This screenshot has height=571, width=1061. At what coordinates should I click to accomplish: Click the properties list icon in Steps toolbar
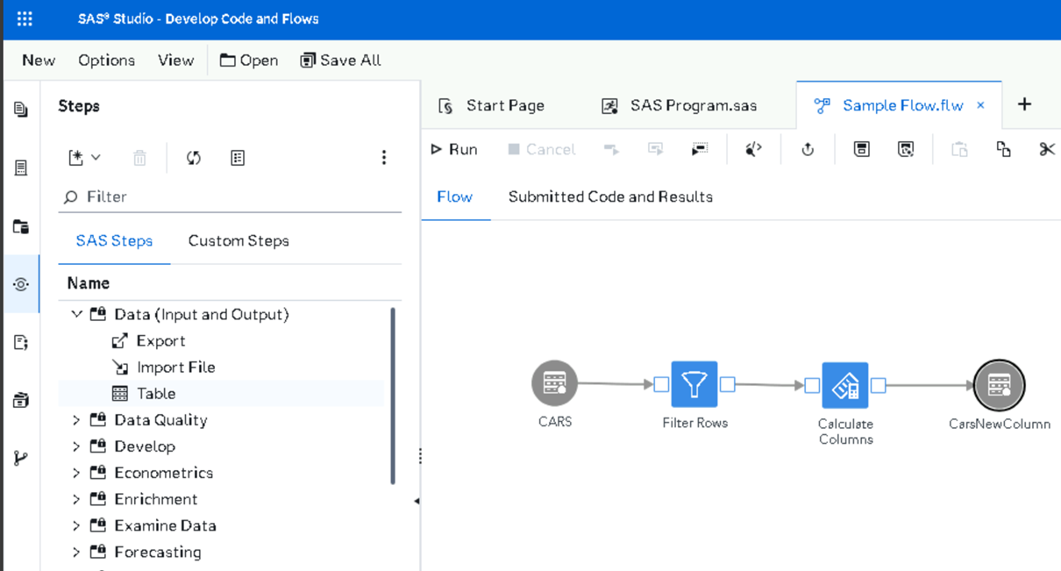tap(238, 158)
